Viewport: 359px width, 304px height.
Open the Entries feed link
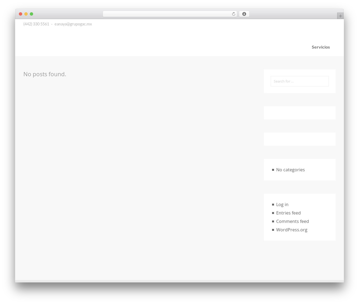[x=288, y=213]
